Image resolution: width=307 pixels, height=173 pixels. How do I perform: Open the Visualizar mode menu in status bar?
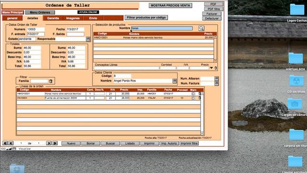pyautogui.click(x=24, y=149)
